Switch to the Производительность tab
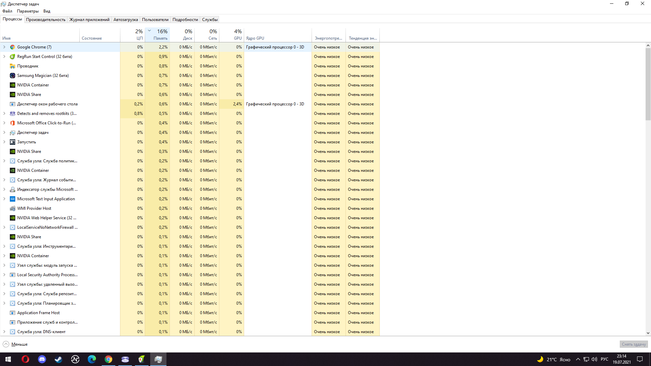The height and width of the screenshot is (366, 651). (x=46, y=20)
